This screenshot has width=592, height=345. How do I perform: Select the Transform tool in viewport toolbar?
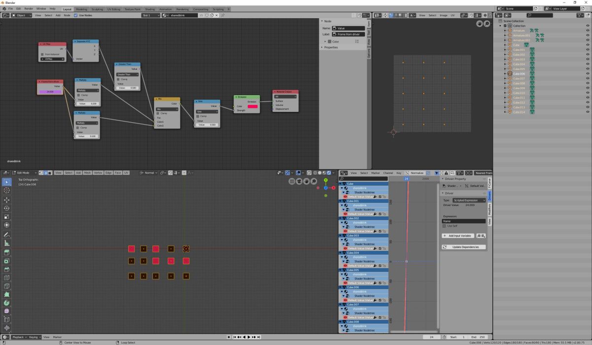click(x=7, y=225)
